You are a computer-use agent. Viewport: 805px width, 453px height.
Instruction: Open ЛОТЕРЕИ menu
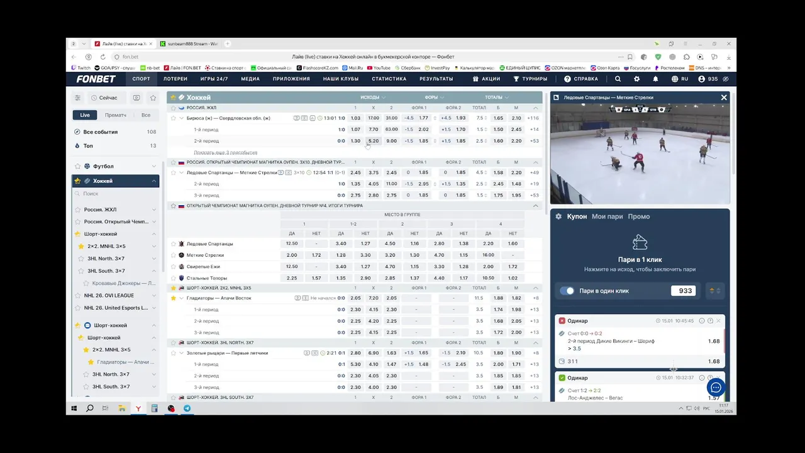175,79
